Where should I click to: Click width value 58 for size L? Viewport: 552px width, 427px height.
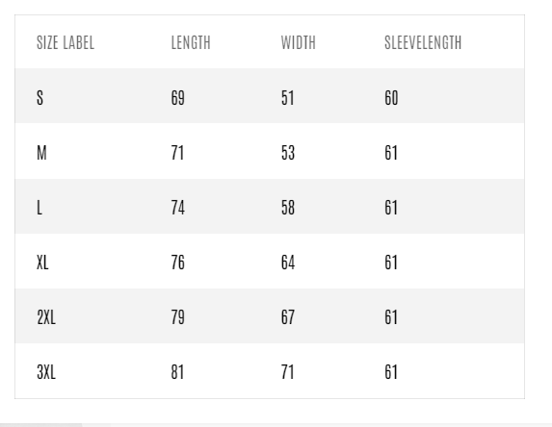pyautogui.click(x=288, y=208)
